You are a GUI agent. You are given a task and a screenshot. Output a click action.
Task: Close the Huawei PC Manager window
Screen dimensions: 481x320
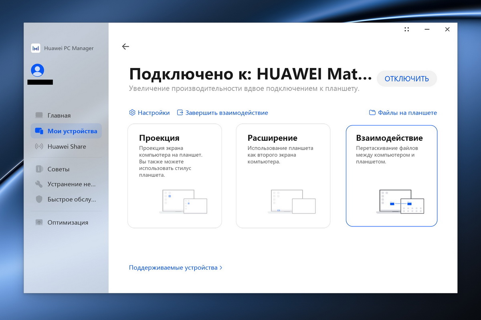pos(447,29)
